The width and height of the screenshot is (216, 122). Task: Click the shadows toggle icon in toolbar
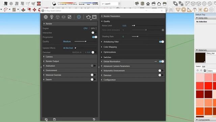[54, 4]
